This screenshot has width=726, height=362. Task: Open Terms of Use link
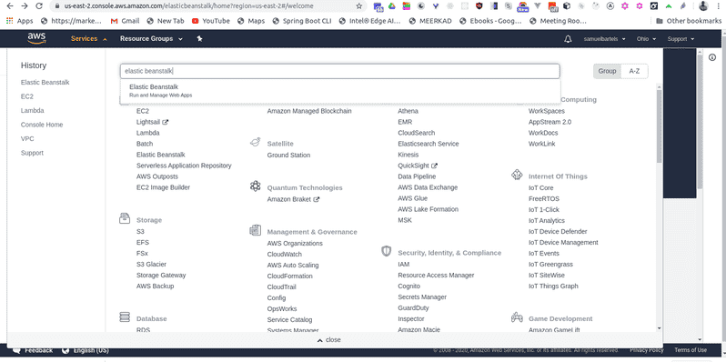[x=691, y=350]
